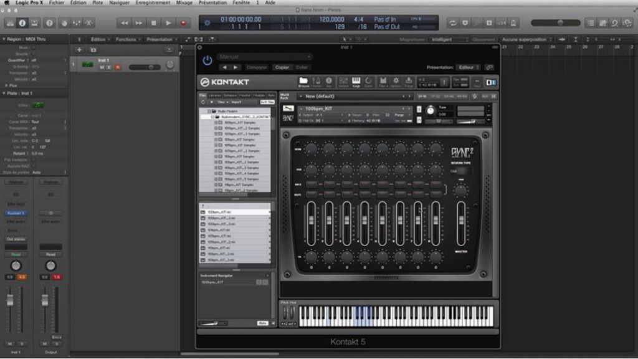The height and width of the screenshot is (359, 638).
Task: Solo the Output channel strip
Action: [57, 343]
